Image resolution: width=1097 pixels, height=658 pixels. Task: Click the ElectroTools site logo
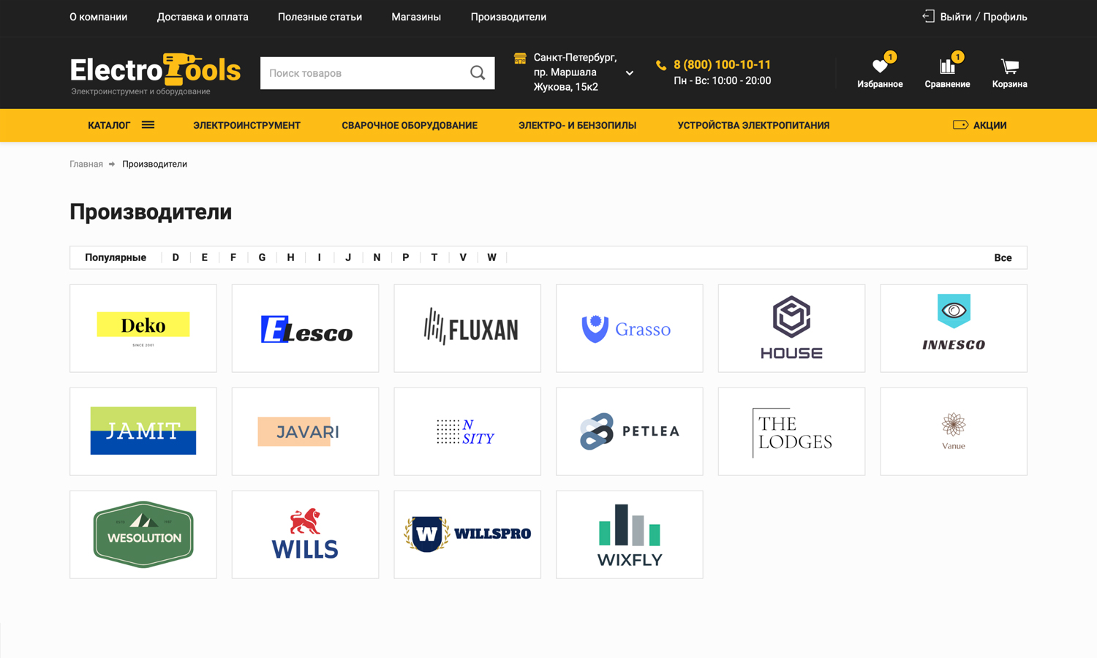pos(155,72)
